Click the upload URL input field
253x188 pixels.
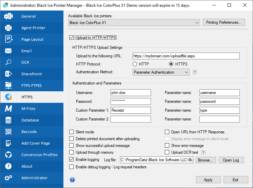pyautogui.click(x=186, y=56)
